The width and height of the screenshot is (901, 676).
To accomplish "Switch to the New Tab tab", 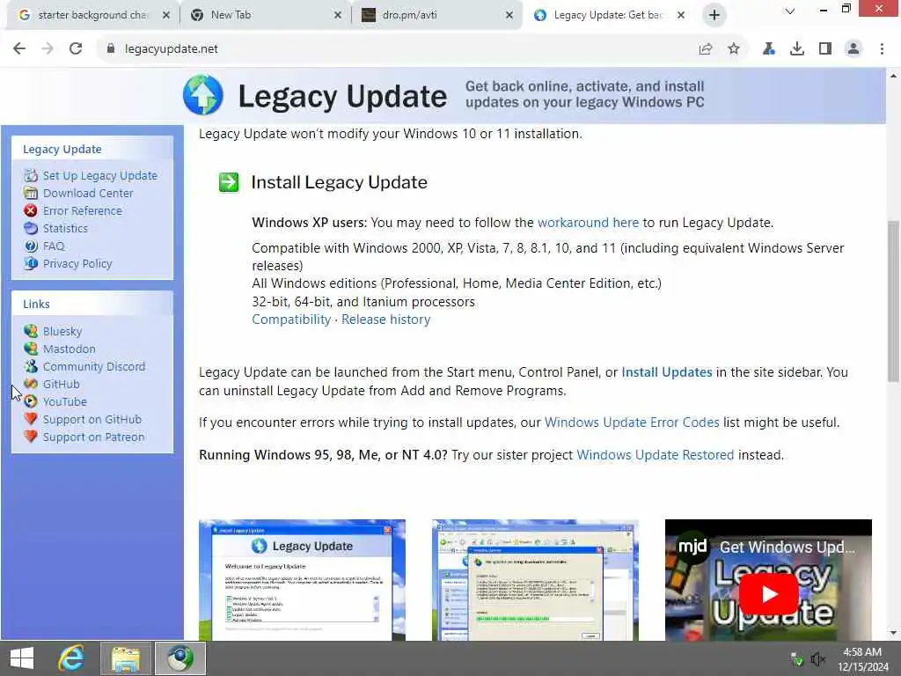I will [264, 15].
